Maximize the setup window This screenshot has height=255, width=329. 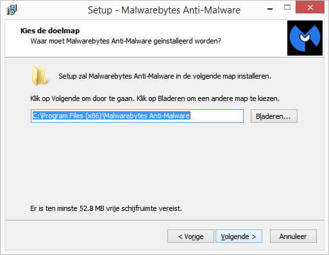(287, 8)
